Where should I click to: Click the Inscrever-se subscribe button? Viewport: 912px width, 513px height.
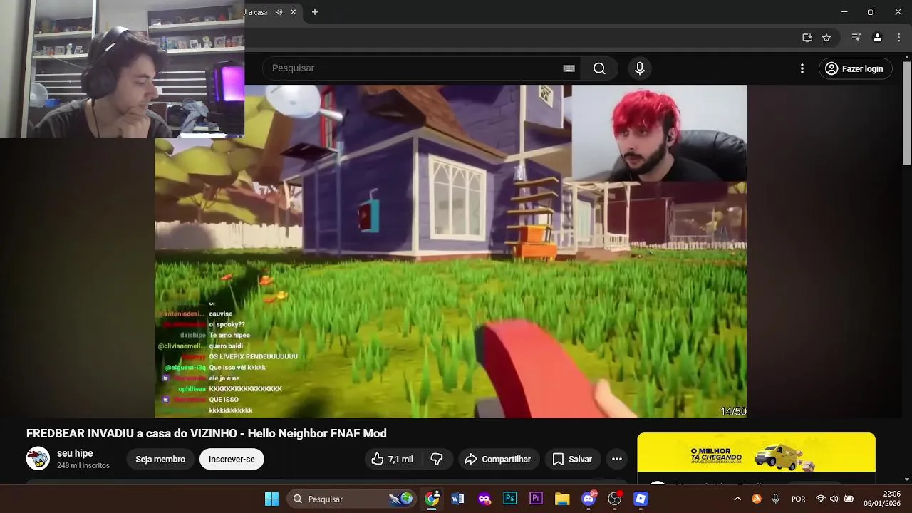click(x=232, y=460)
